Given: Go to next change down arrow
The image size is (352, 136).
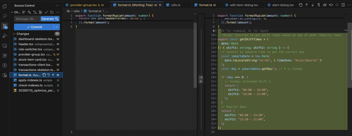Looking at the screenshot, I should point(313,5).
